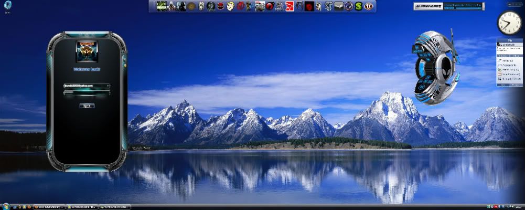The height and width of the screenshot is (210, 525).
Task: Click the contact name in the sidebar gadget
Action: tap(508, 45)
